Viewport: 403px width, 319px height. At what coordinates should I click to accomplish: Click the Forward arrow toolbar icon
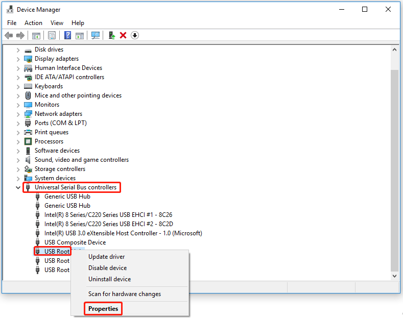(x=20, y=35)
